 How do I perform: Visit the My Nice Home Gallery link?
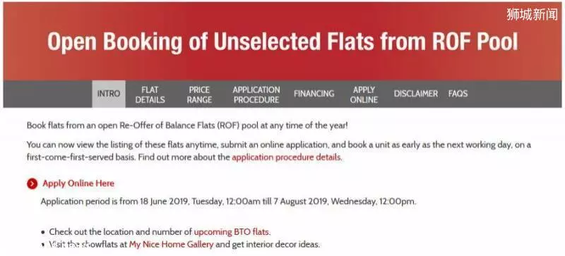(171, 245)
